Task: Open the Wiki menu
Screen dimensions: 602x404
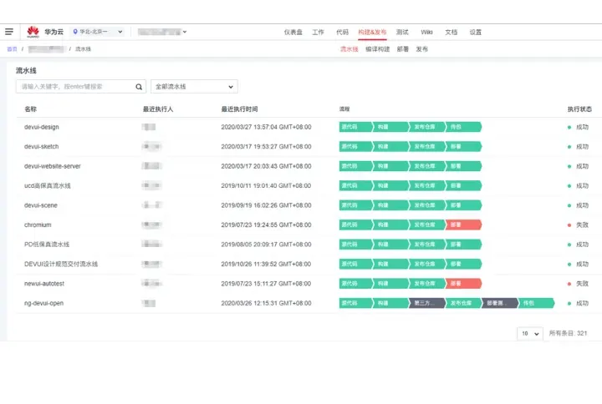Action: (x=426, y=33)
